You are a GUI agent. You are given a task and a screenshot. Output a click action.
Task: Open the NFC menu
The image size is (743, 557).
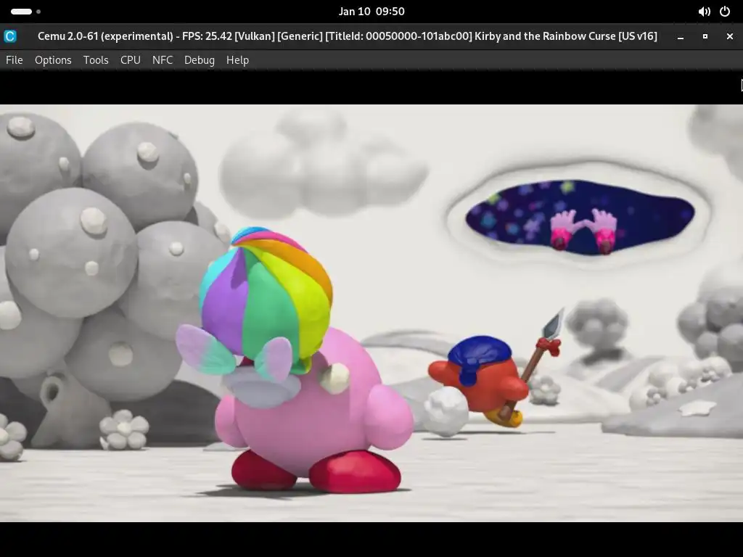pos(163,60)
